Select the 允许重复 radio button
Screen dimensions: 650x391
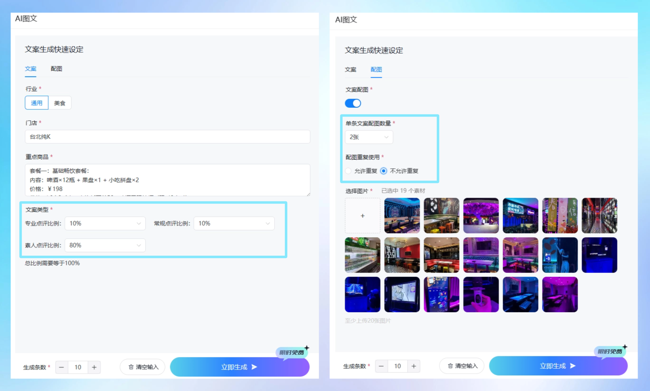tap(349, 171)
